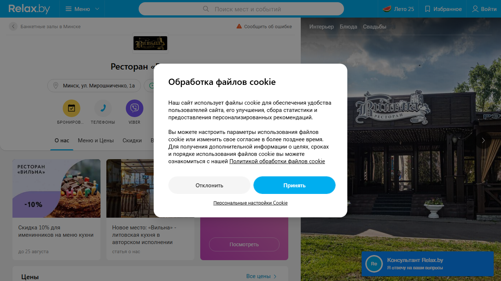Click the search magnifier icon
The height and width of the screenshot is (281, 501).
[206, 9]
